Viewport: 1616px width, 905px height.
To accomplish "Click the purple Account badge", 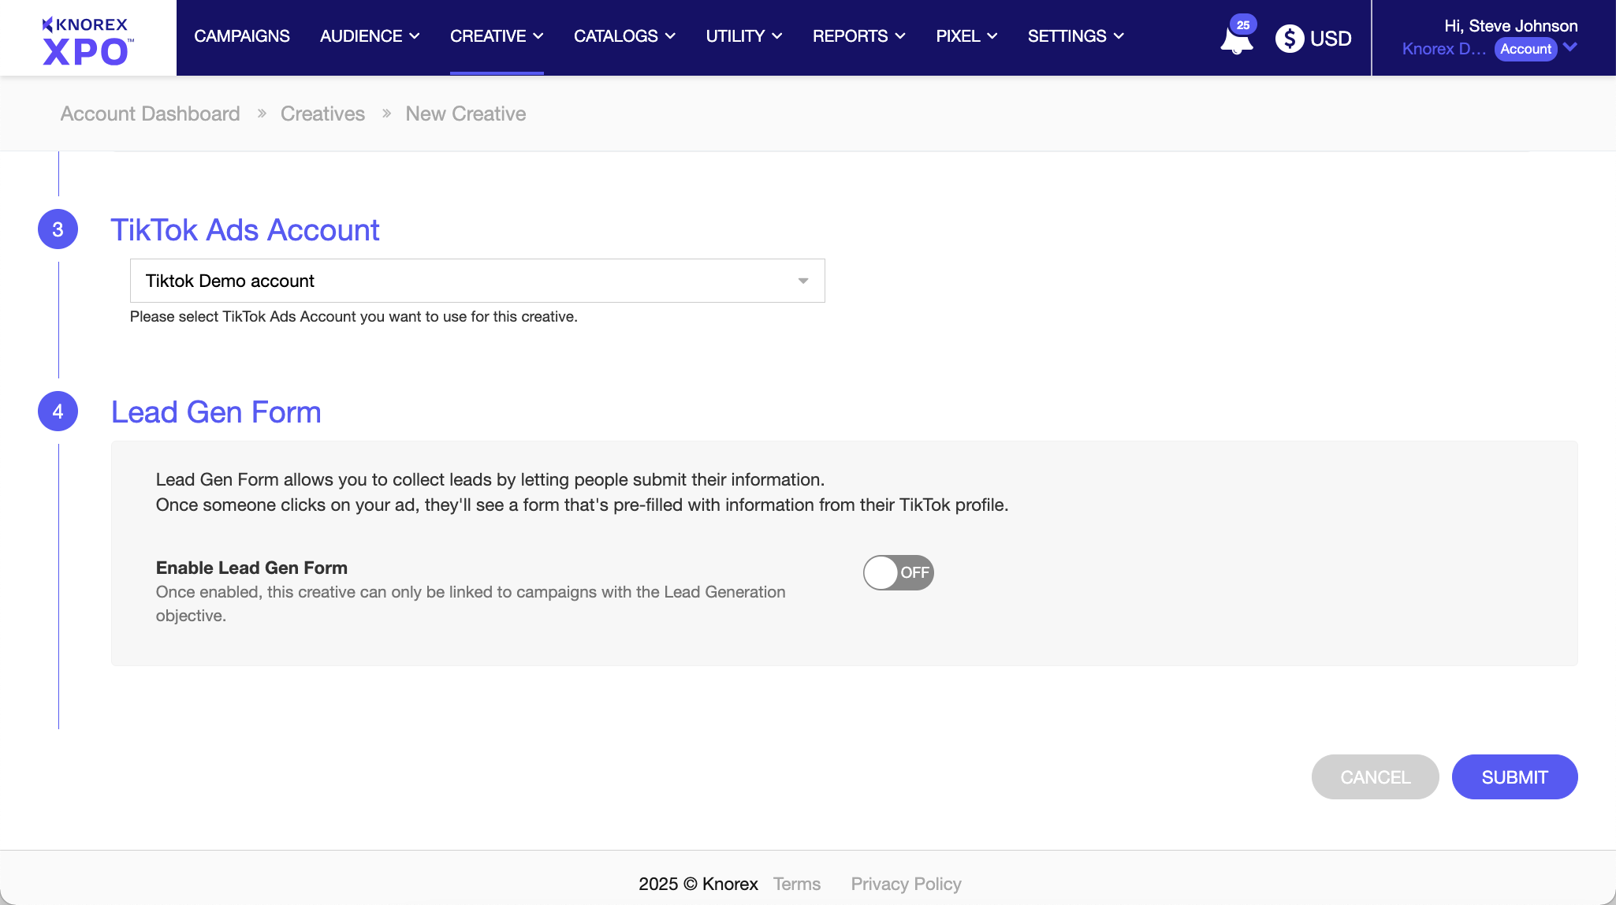I will pyautogui.click(x=1525, y=49).
